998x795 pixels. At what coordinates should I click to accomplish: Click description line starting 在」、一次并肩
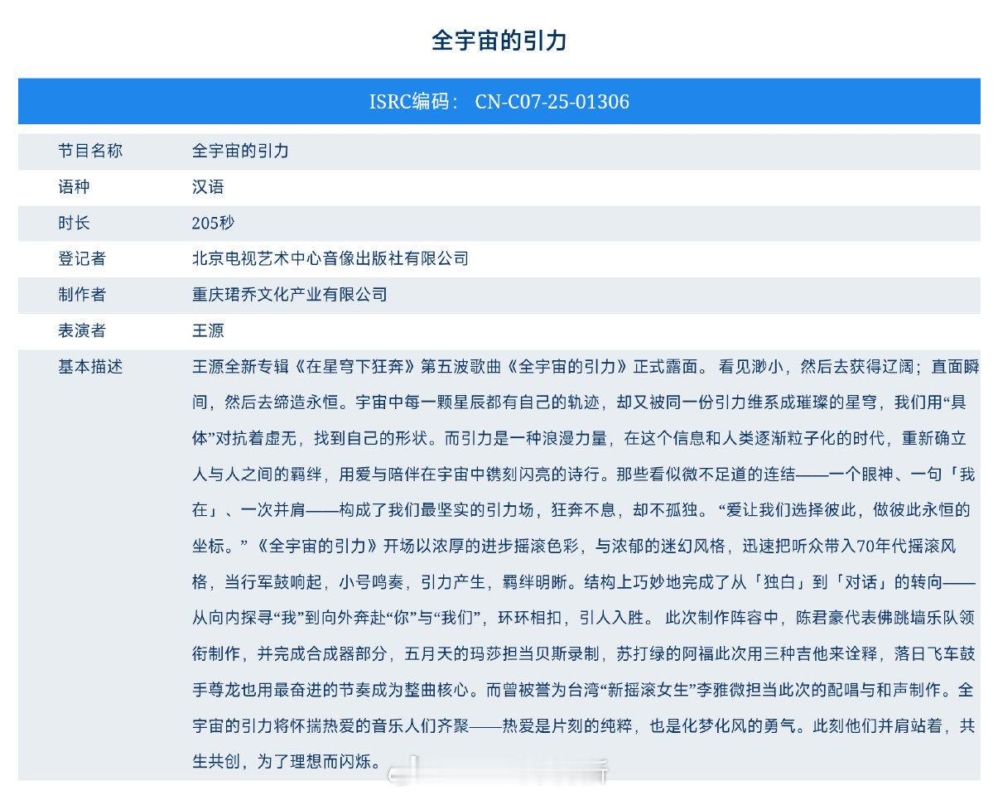tap(581, 509)
